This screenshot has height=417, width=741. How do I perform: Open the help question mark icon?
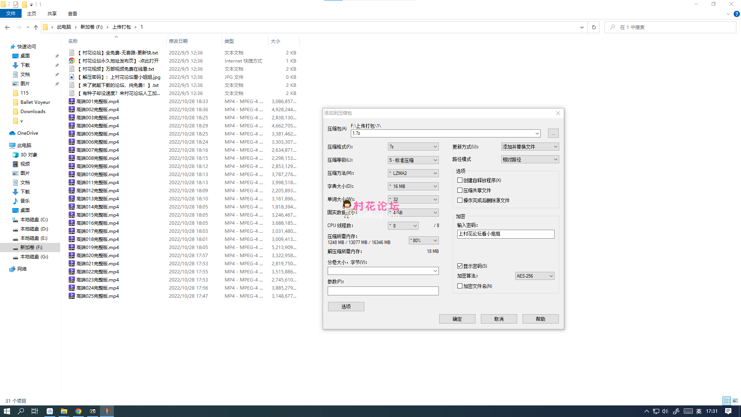click(736, 14)
